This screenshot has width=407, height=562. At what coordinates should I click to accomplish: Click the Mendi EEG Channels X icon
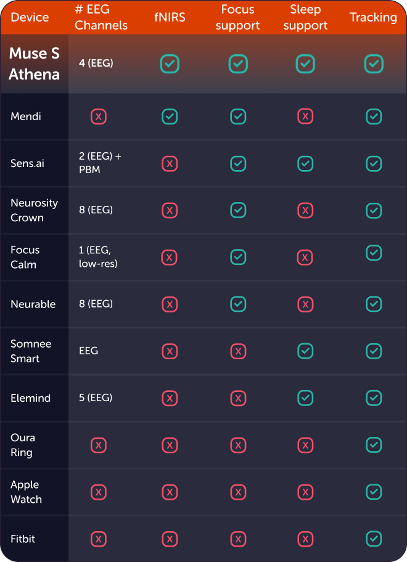[99, 116]
